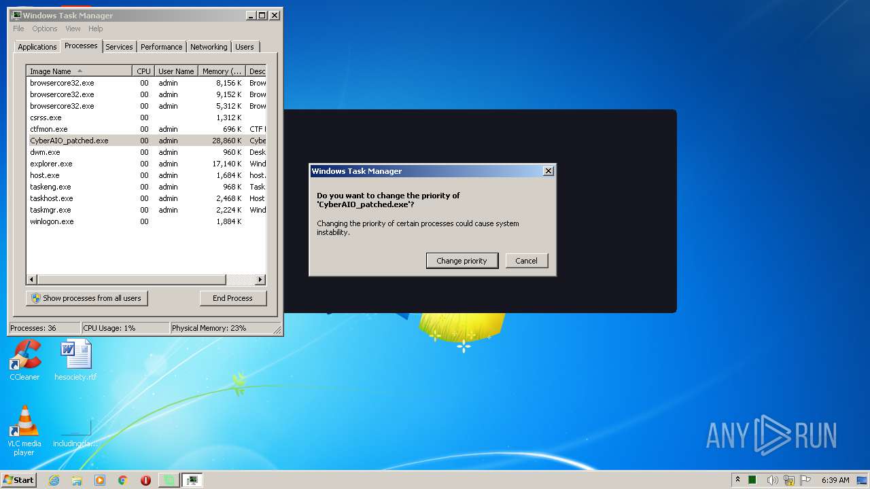The height and width of the screenshot is (489, 870).
Task: Click the green CPU meter tray icon
Action: click(x=752, y=480)
